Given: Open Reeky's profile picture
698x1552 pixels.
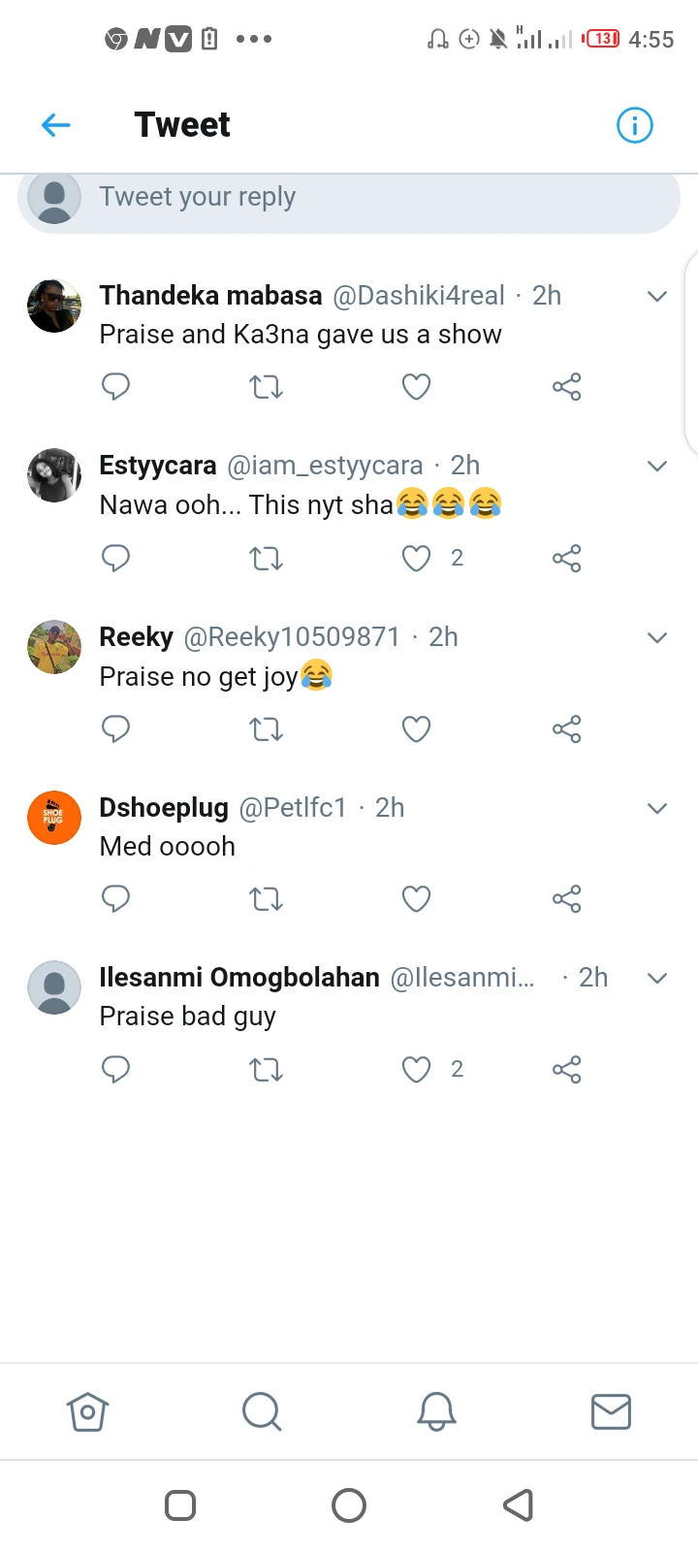Looking at the screenshot, I should (x=54, y=647).
